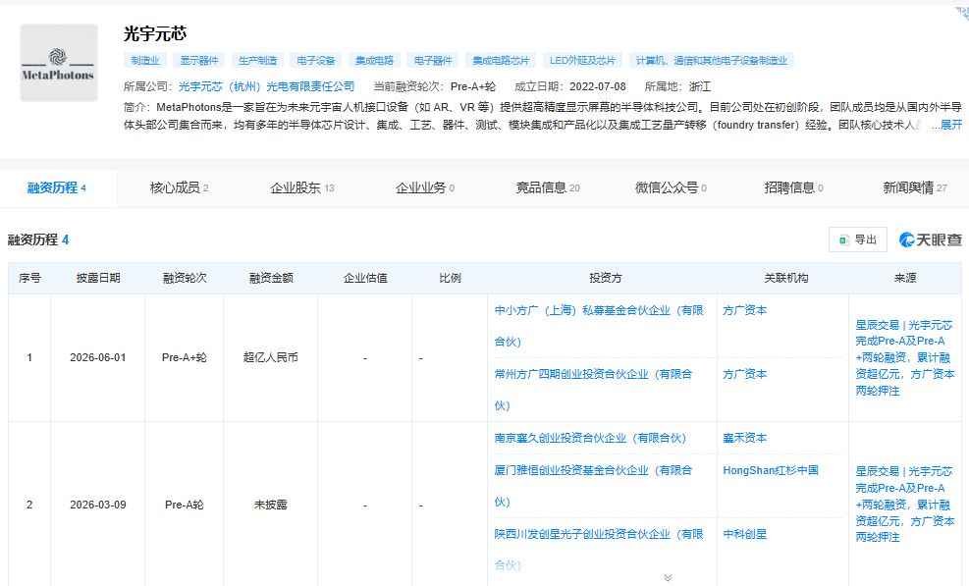Open investor 常州方广四期创业投资合伙企业 link
The image size is (969, 586).
(593, 390)
